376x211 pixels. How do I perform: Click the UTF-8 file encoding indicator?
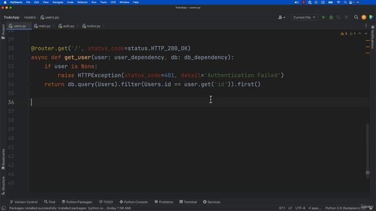click(300, 208)
